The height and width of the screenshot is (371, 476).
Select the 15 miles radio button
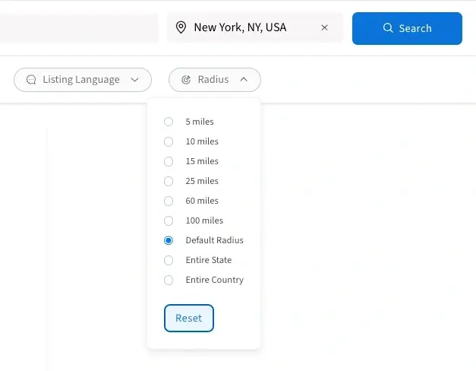[169, 161]
